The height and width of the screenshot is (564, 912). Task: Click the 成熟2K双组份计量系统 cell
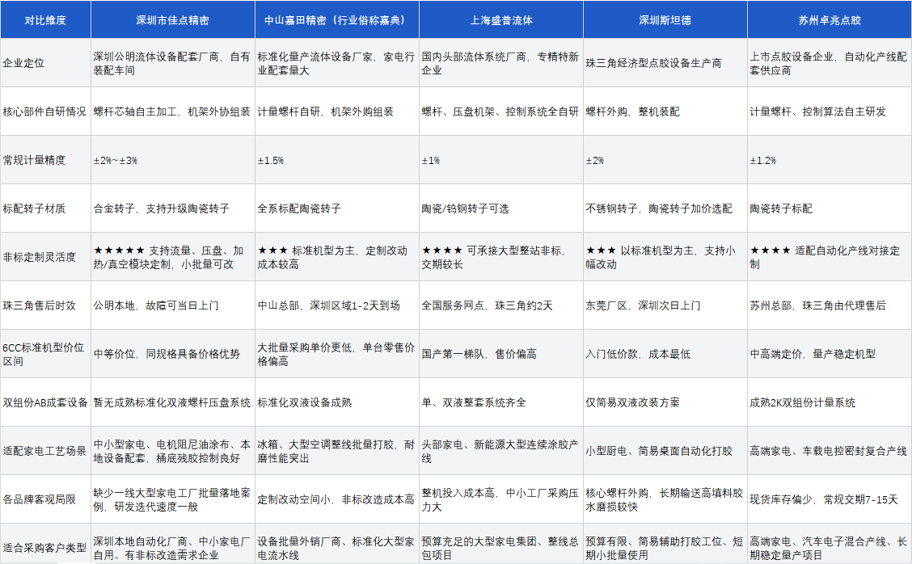pyautogui.click(x=830, y=402)
